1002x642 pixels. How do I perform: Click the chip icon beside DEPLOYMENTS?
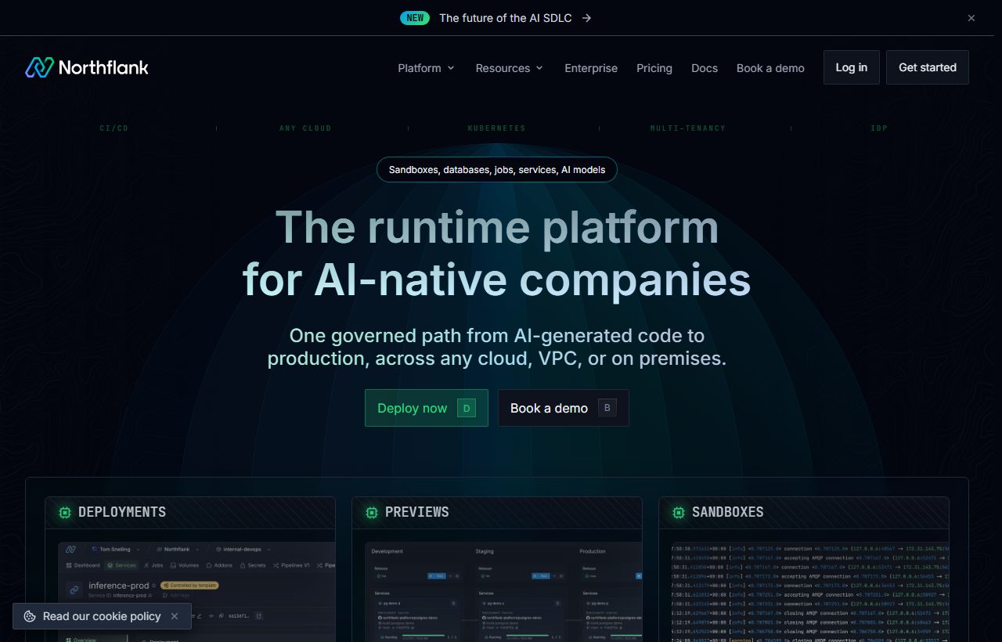65,513
